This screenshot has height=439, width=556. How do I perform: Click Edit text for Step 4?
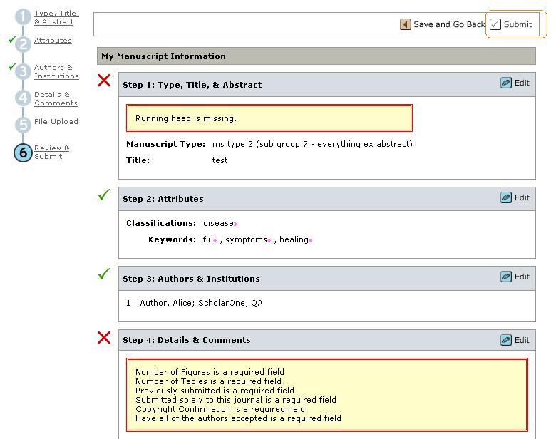click(x=522, y=340)
